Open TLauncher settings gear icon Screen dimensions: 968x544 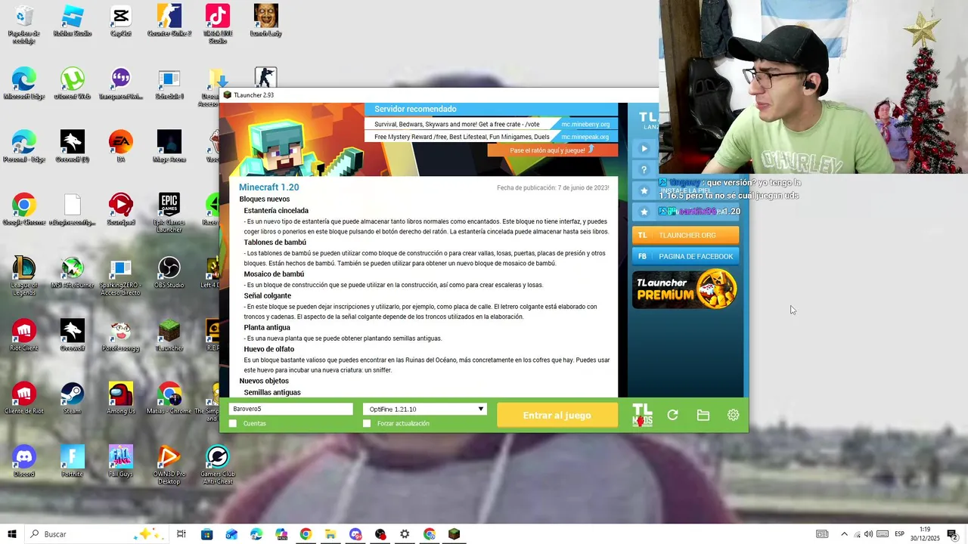[733, 415]
